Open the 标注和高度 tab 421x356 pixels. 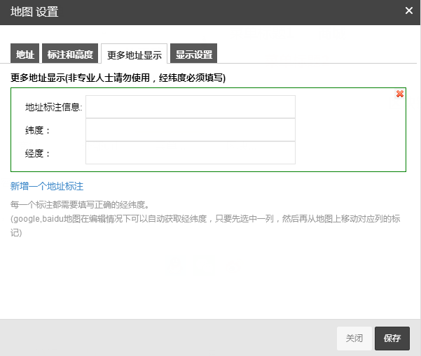point(70,54)
